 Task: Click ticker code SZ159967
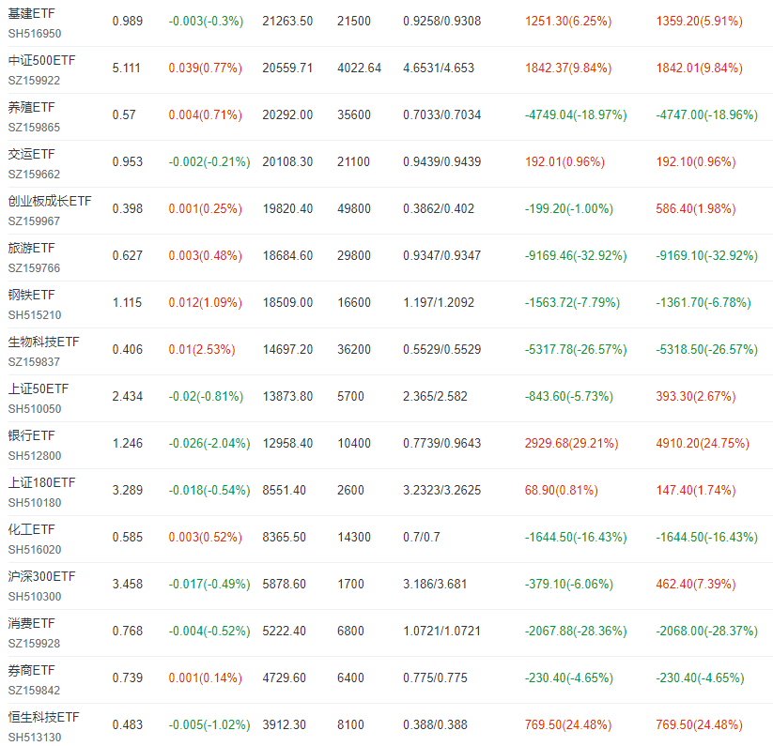(x=34, y=221)
